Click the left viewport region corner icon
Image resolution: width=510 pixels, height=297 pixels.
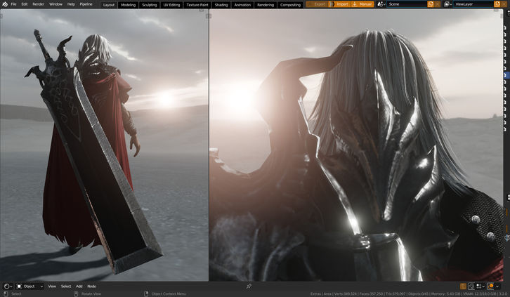pos(202,11)
